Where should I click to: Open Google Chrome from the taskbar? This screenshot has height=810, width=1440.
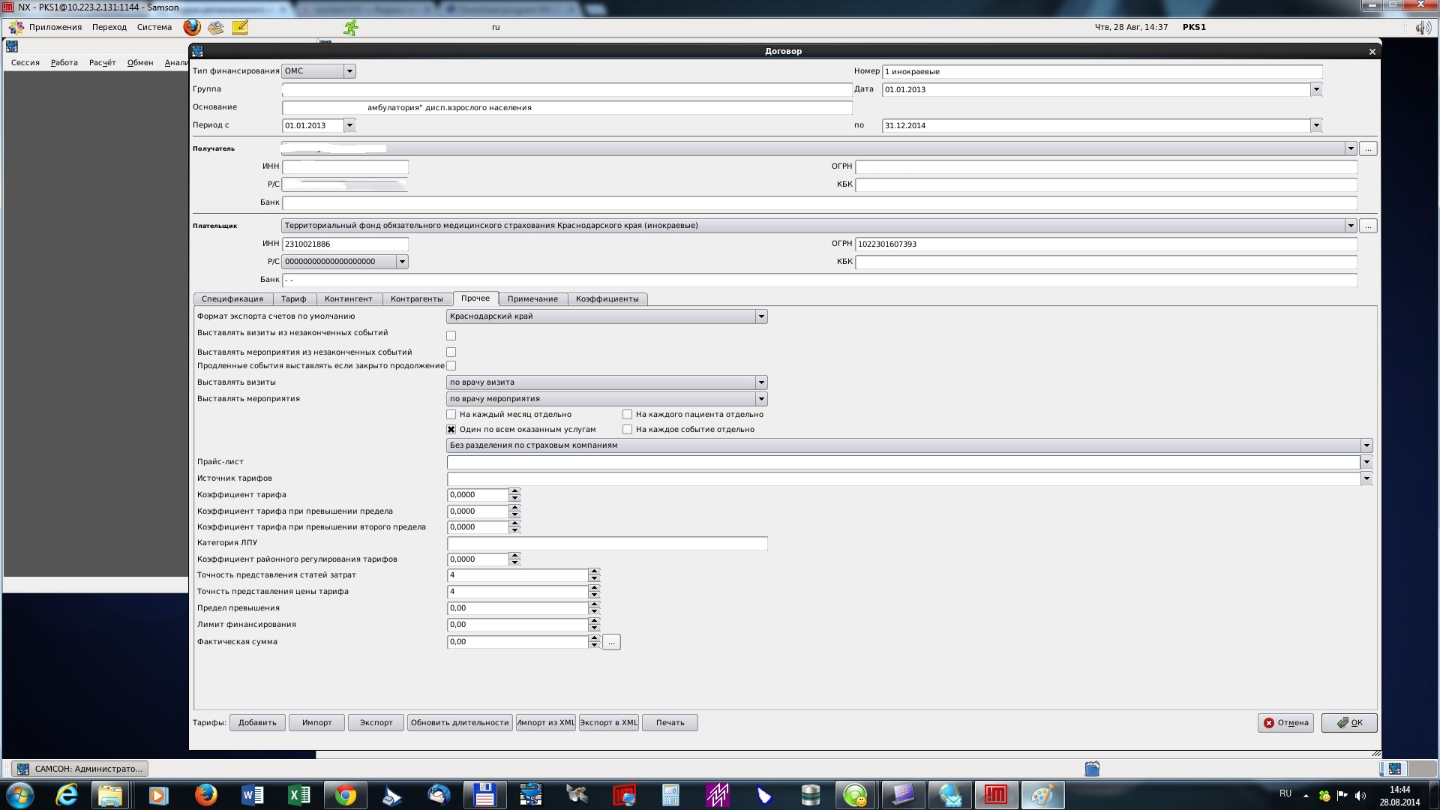[x=346, y=794]
